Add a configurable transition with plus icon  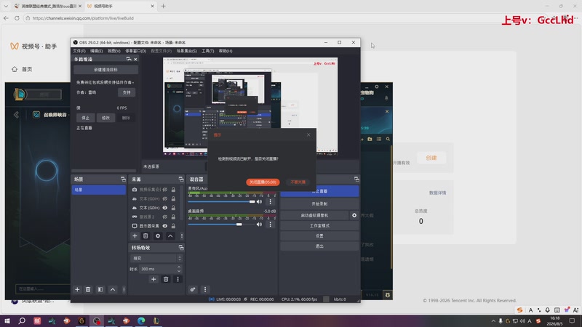pyautogui.click(x=154, y=279)
